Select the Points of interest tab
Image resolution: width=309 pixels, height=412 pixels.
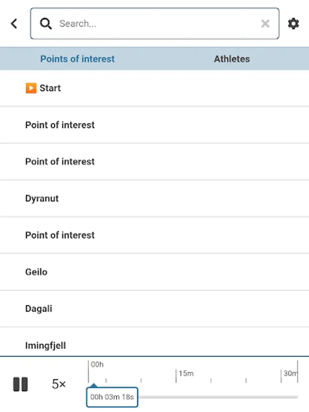coord(77,59)
